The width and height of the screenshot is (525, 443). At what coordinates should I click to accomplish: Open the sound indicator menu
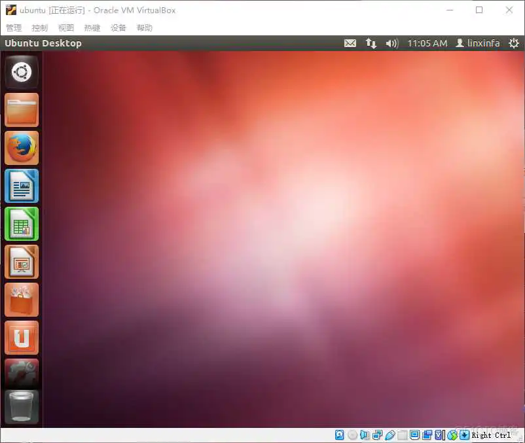[x=392, y=43]
